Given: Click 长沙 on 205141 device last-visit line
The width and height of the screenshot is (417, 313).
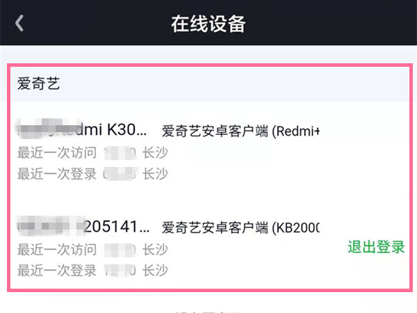Looking at the screenshot, I should 155,248.
